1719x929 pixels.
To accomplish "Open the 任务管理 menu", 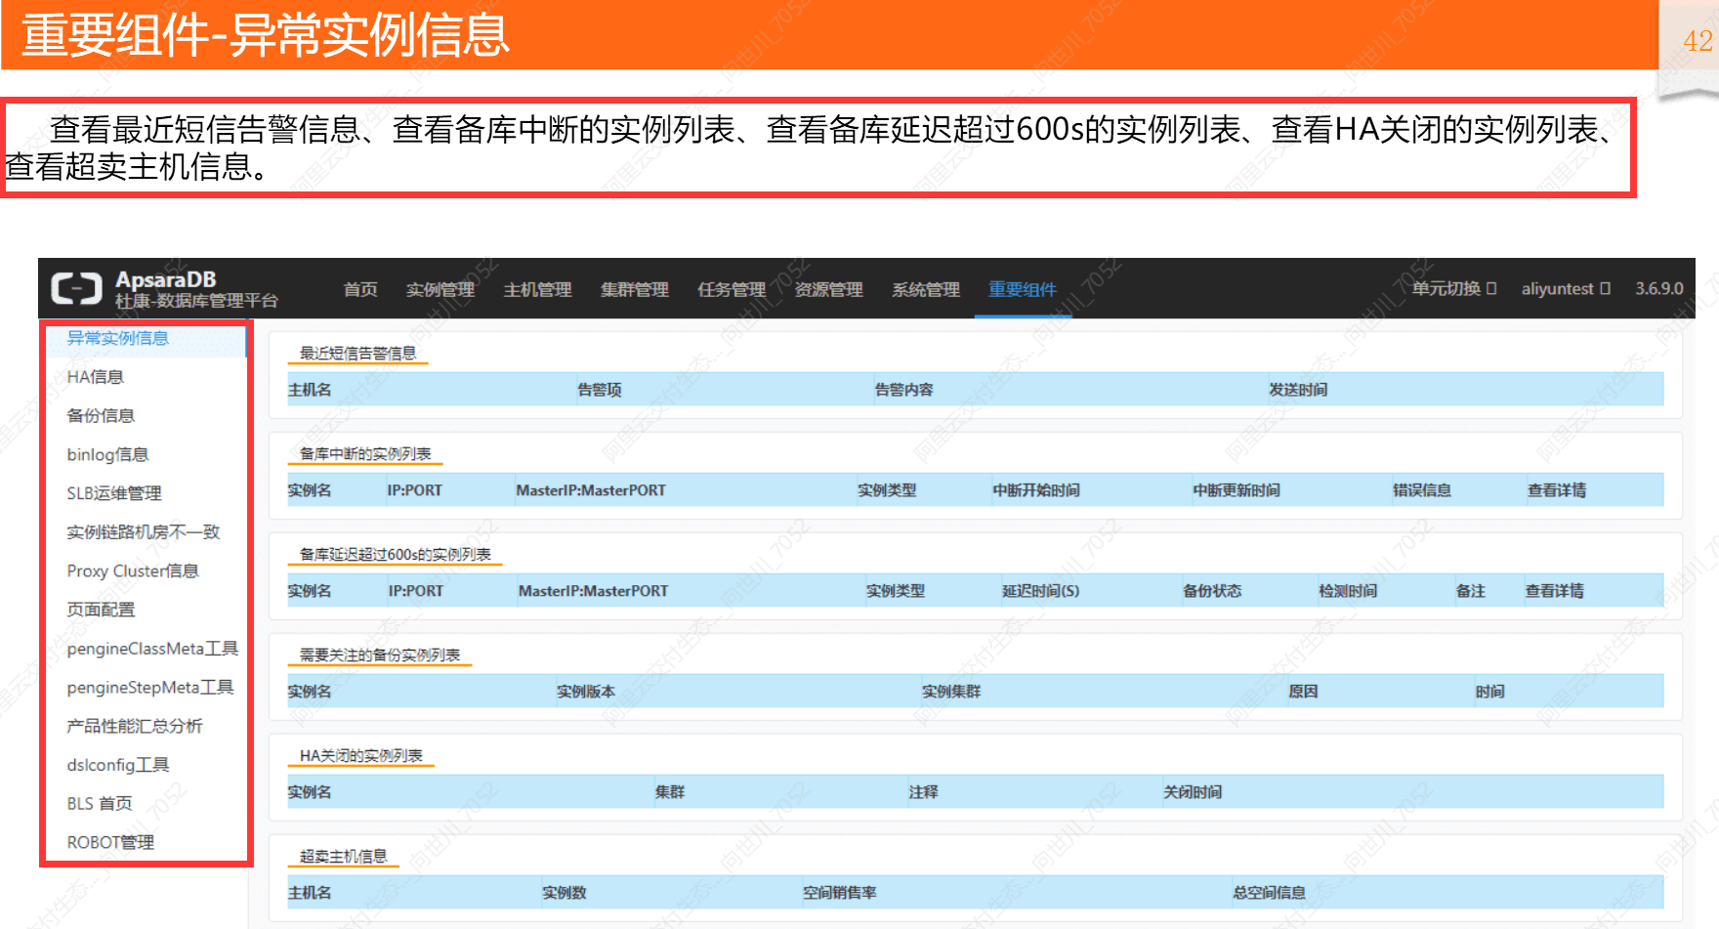I will (732, 289).
